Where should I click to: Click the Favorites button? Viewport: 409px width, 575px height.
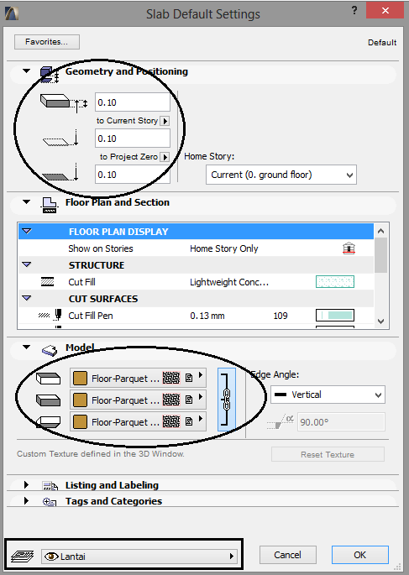click(47, 42)
